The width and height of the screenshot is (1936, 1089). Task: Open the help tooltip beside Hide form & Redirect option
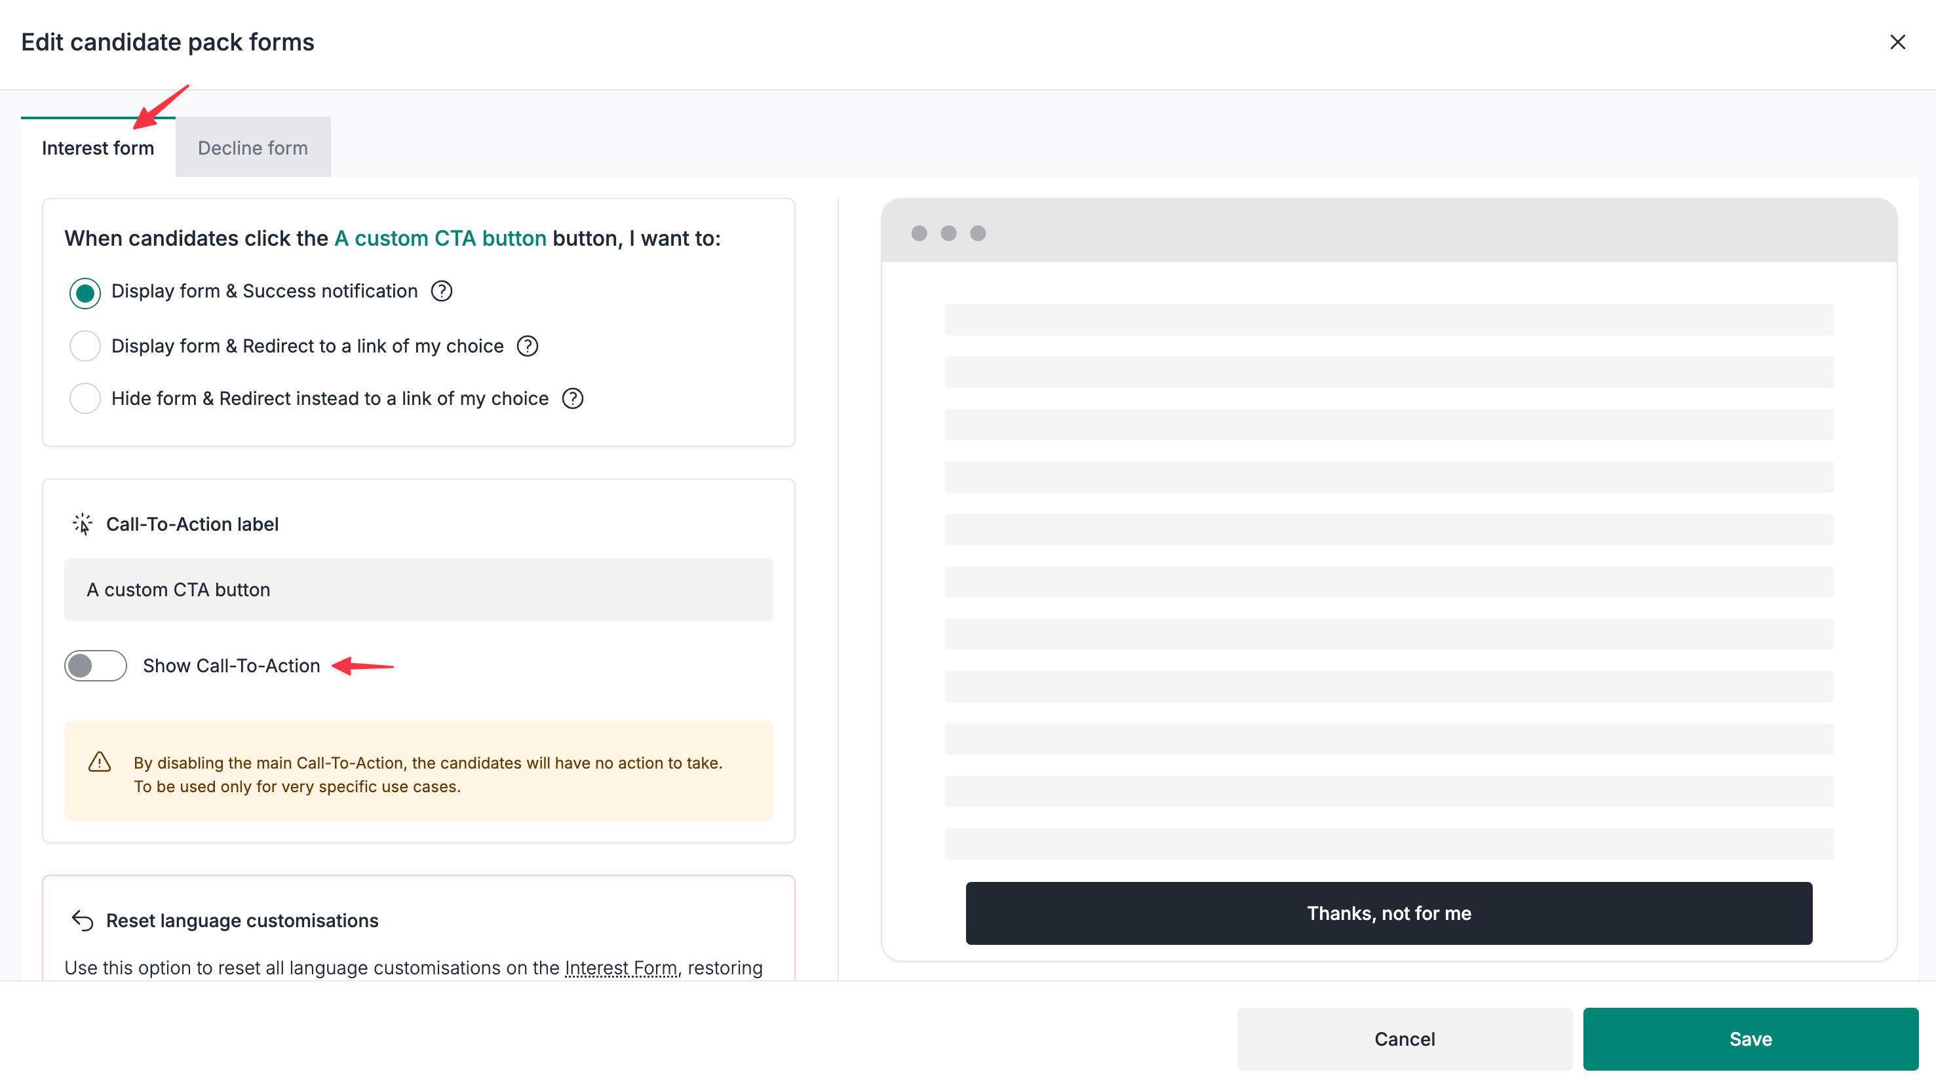572,398
